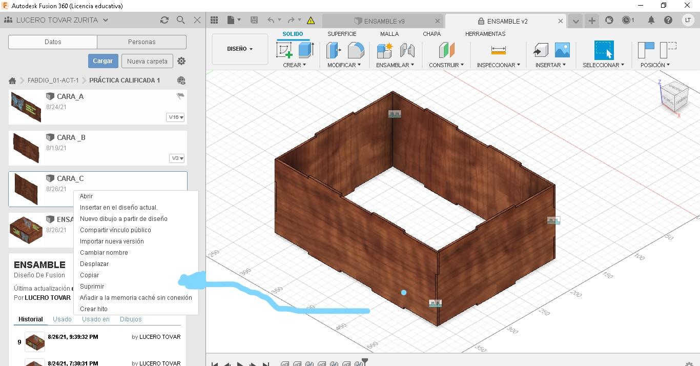Expand the SELECCIONAR dropdown
This screenshot has width=700, height=366.
pyautogui.click(x=603, y=65)
